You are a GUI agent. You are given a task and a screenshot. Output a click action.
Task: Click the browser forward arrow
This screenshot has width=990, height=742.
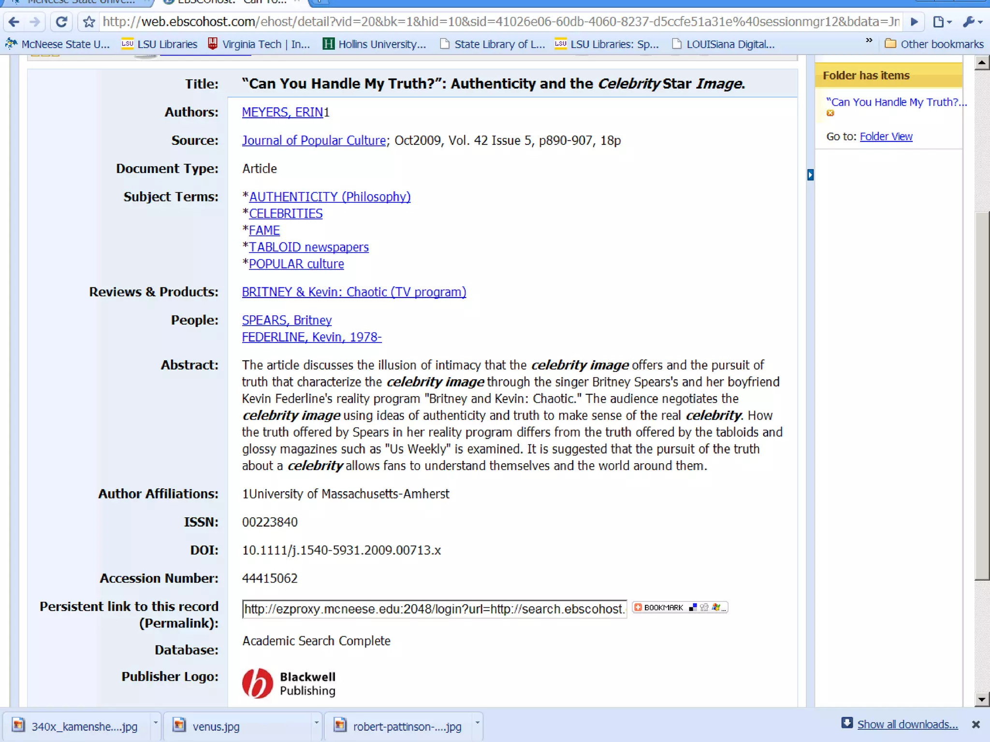[35, 22]
